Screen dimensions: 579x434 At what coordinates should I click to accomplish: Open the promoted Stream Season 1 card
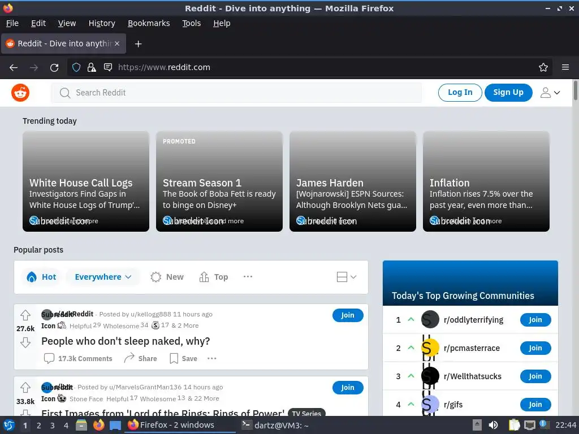tap(219, 181)
